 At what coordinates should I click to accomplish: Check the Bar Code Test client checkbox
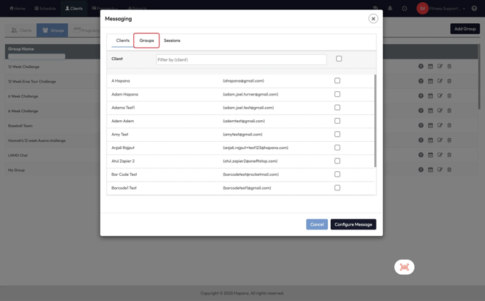pyautogui.click(x=337, y=174)
